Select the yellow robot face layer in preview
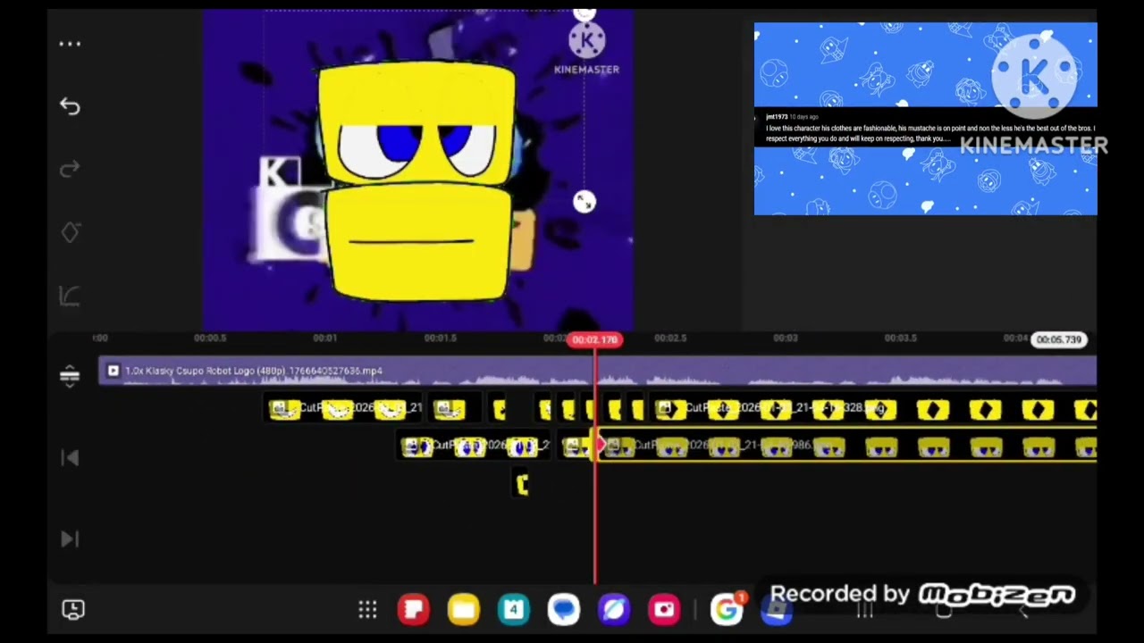The height and width of the screenshot is (643, 1144). (417, 183)
